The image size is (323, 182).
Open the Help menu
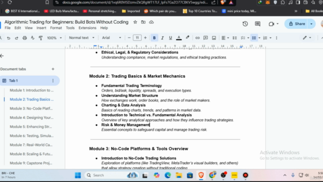click(x=104, y=28)
